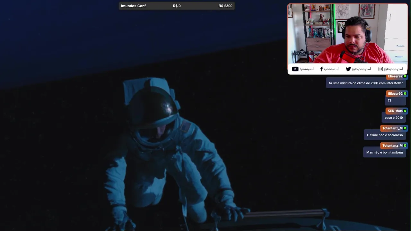411x231 pixels.
Task: Click the KEK_thus username
Action: tap(395, 111)
